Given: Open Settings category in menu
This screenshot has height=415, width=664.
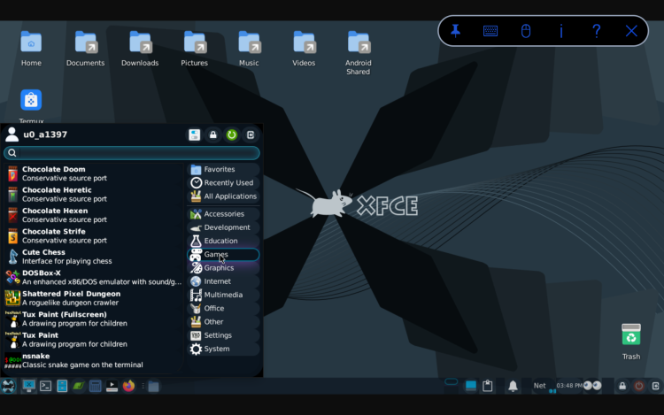Looking at the screenshot, I should click(x=223, y=335).
